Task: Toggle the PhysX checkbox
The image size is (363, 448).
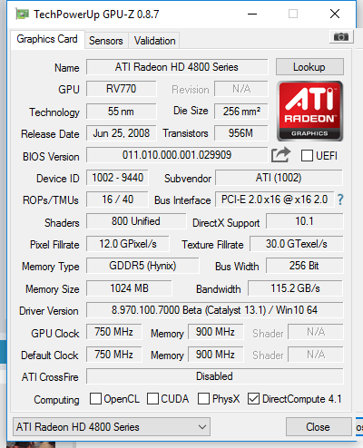Action: click(x=203, y=398)
